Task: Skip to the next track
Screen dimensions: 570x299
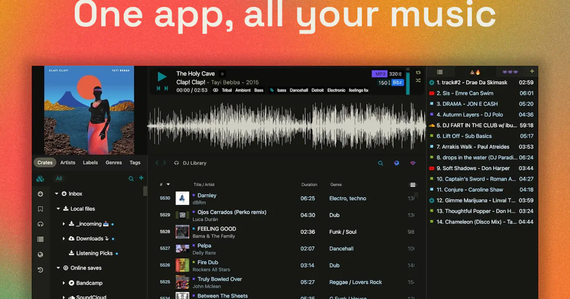Action: pos(166,88)
